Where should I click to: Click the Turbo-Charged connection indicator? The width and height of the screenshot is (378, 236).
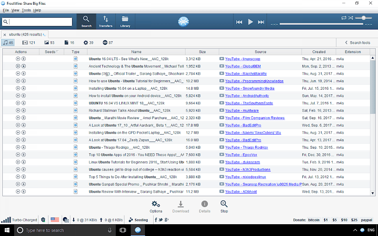pyautogui.click(x=19, y=220)
